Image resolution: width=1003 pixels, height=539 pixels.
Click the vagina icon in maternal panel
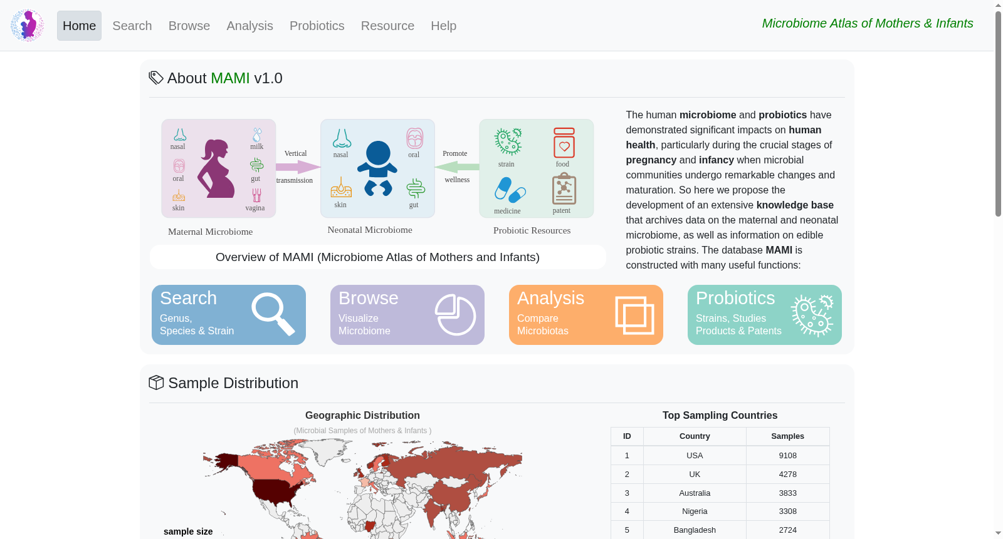click(x=256, y=195)
